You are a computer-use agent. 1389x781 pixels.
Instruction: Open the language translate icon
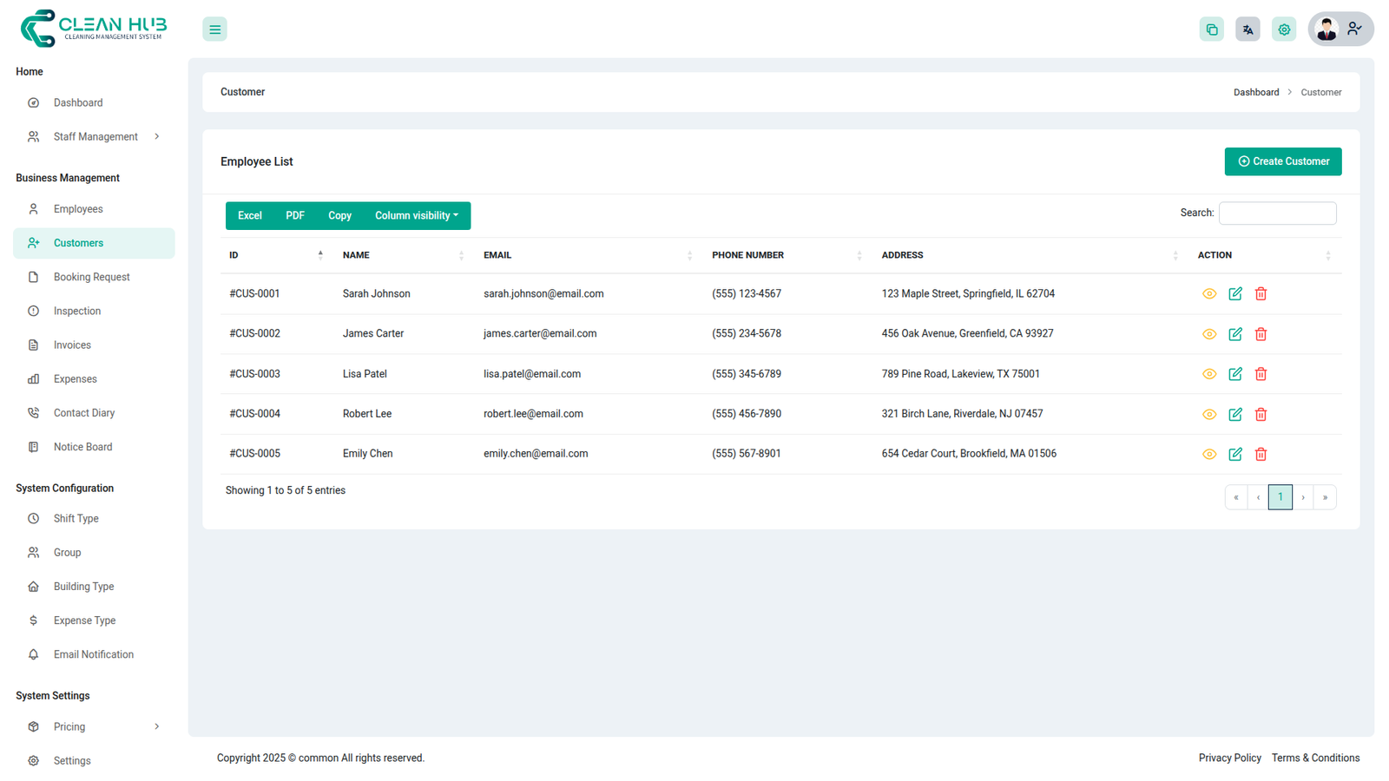[1247, 30]
